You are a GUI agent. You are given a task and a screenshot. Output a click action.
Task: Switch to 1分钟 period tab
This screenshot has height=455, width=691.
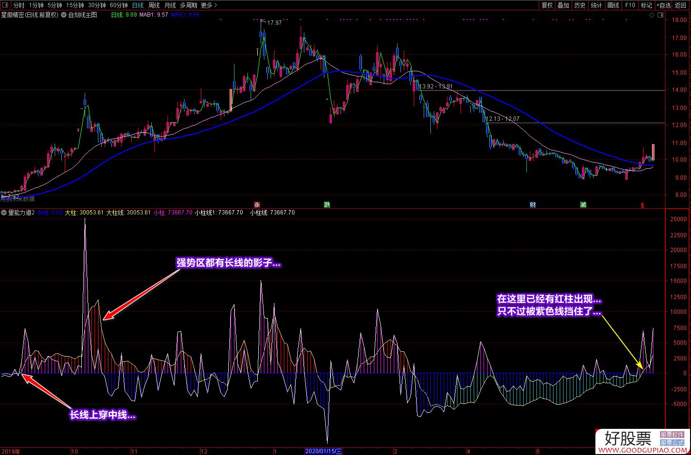coord(36,5)
